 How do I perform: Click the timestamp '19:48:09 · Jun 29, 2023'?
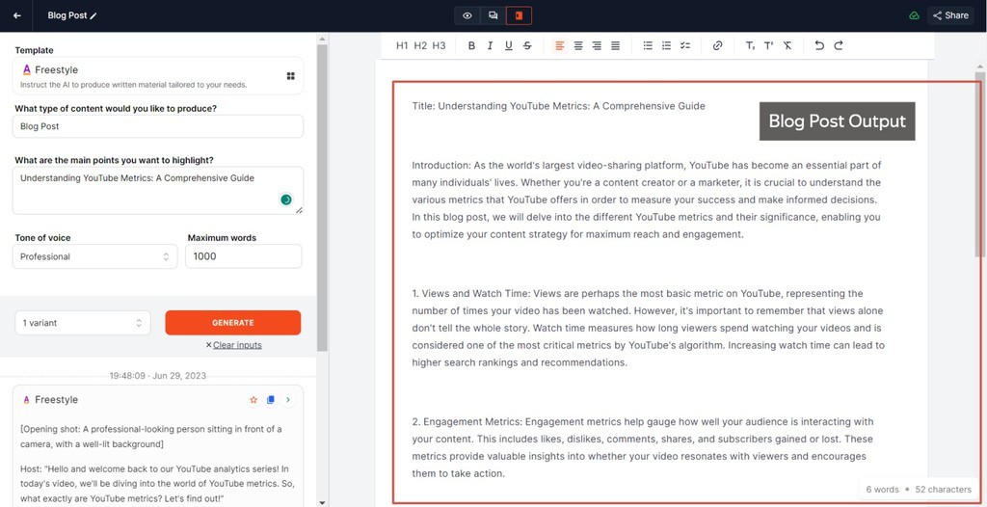[158, 376]
